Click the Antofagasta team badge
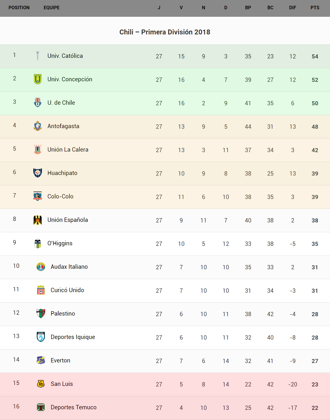Screen dimensions: 330x420 (x=38, y=126)
